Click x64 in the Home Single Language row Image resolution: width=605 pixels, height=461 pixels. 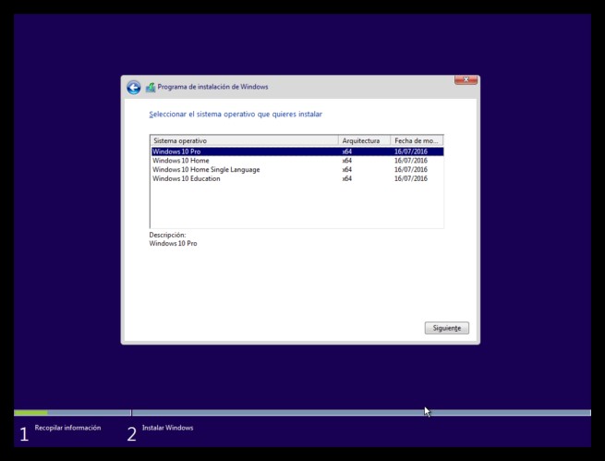(x=347, y=169)
